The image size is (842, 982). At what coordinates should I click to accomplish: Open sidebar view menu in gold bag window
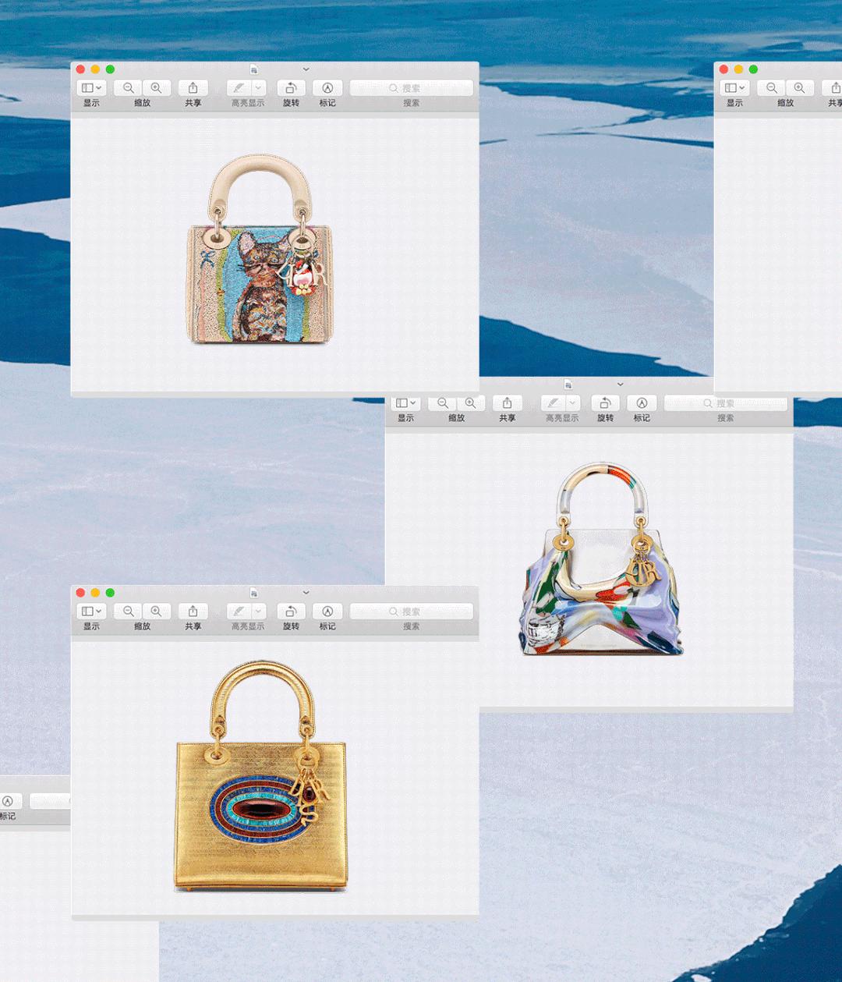(92, 612)
